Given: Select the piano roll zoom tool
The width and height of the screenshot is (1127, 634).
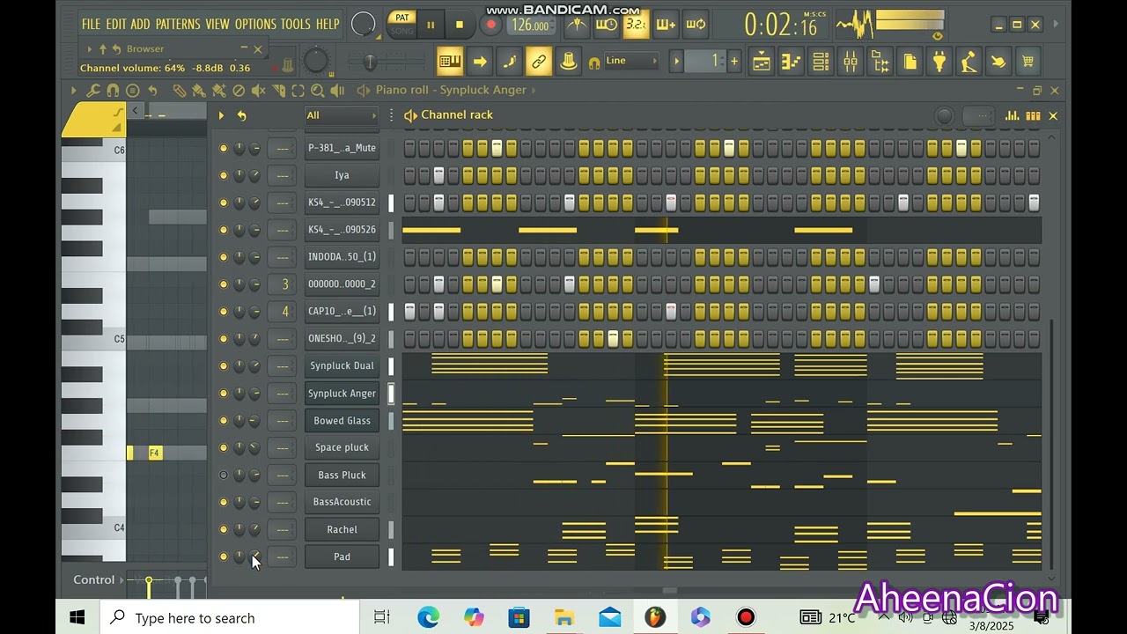Looking at the screenshot, I should tap(318, 90).
